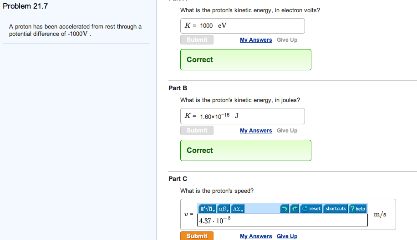Screen dimensions: 417x240
Task: Open My Answers for the electron volts question
Action: pyautogui.click(x=256, y=40)
